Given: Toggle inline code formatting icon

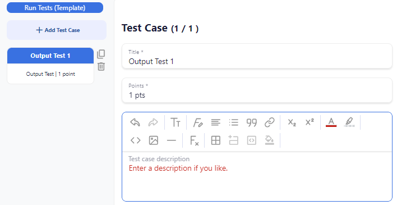Looking at the screenshot, I should [136, 140].
